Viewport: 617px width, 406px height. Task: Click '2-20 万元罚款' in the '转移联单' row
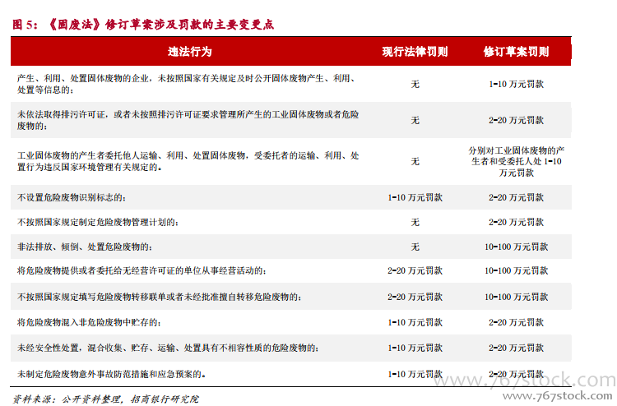(x=415, y=297)
